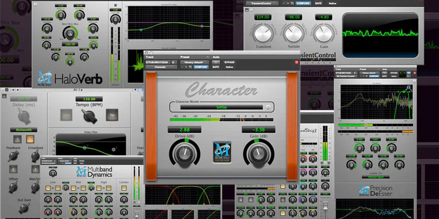The width and height of the screenshot is (439, 219).
Task: Select the purple EQ node on HaloVerb graph
Action: coord(202,26)
